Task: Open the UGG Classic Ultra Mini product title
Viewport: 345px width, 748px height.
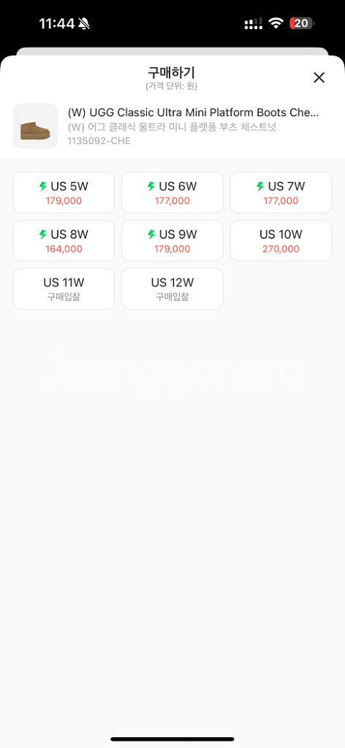Action: click(x=193, y=112)
